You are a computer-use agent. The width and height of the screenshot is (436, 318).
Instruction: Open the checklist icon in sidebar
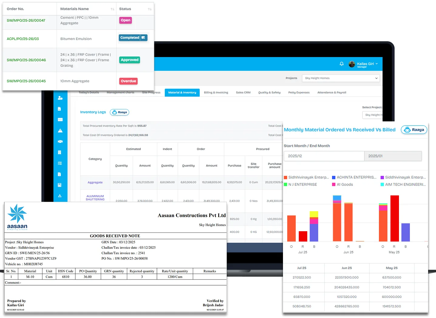click(60, 163)
